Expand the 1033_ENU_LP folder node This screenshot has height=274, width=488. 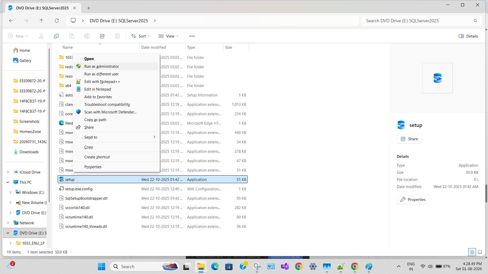tap(10, 243)
